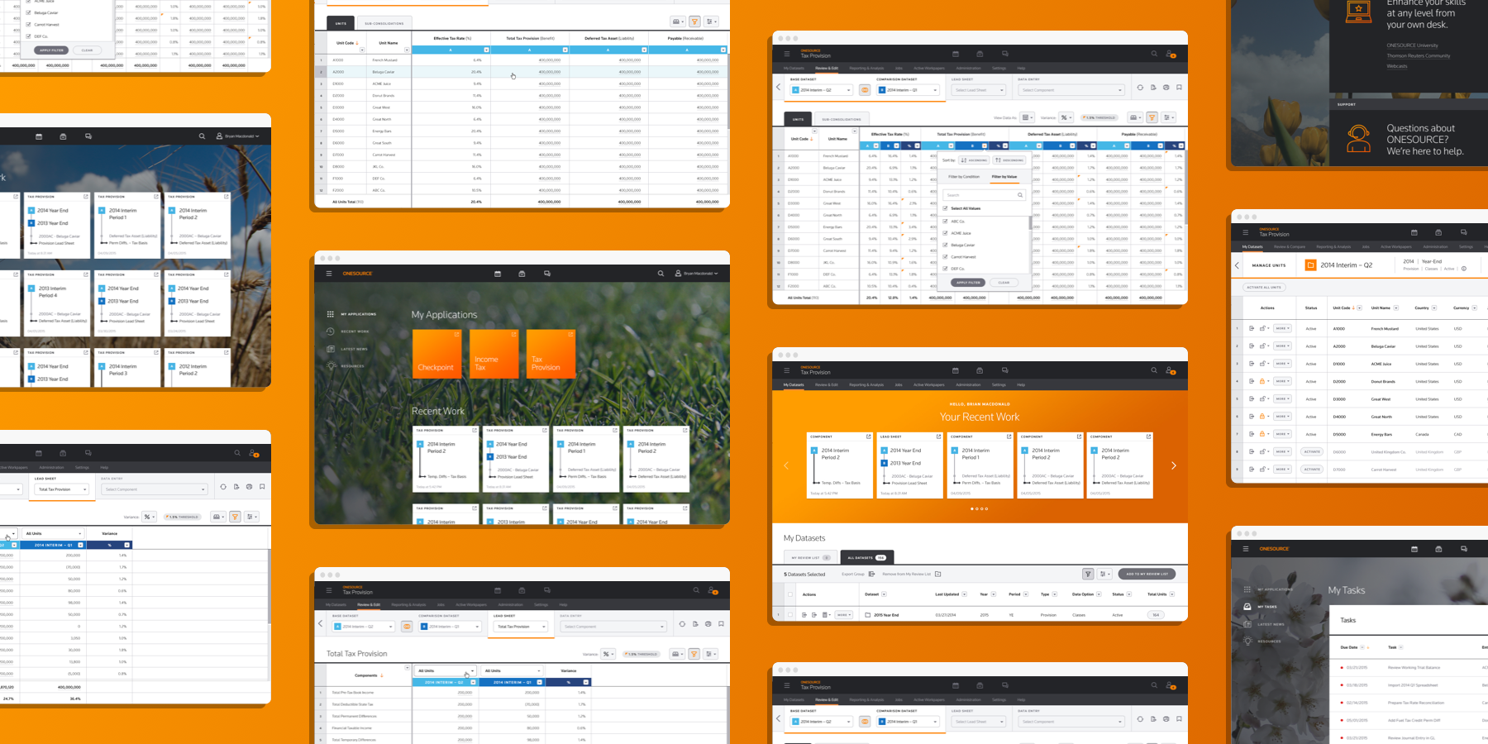Open user notifications icon in Your Recent Work window
Image resolution: width=1488 pixels, height=744 pixels.
point(1171,370)
